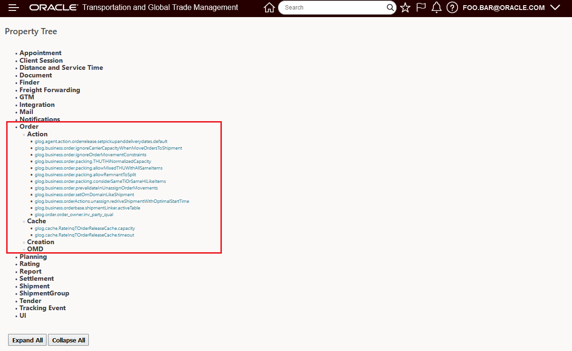Expand the Client Session node
Screen dimensions: 572x351
[41, 60]
